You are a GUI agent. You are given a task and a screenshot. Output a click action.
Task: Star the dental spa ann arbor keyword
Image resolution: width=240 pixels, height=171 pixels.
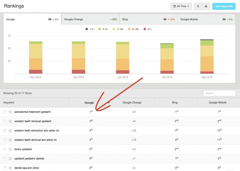10,168
